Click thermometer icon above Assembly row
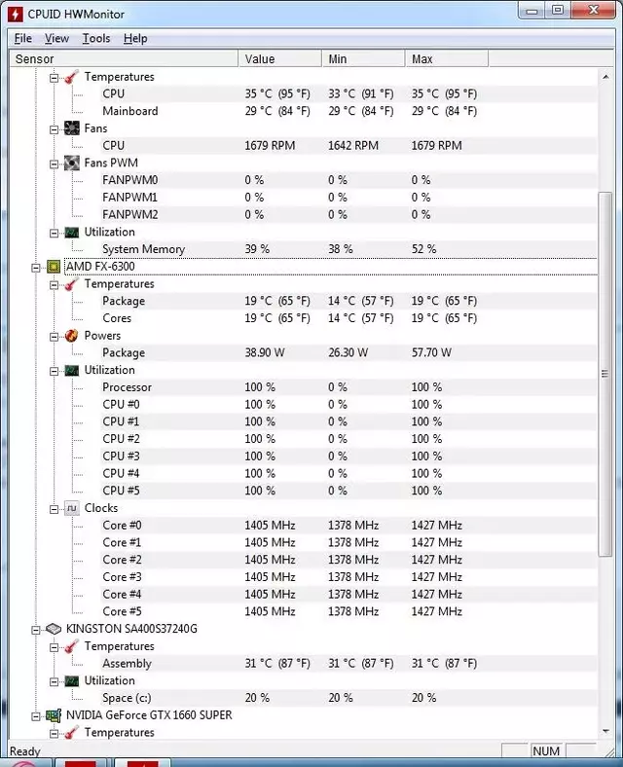Viewport: 623px width, 767px height. pos(72,646)
